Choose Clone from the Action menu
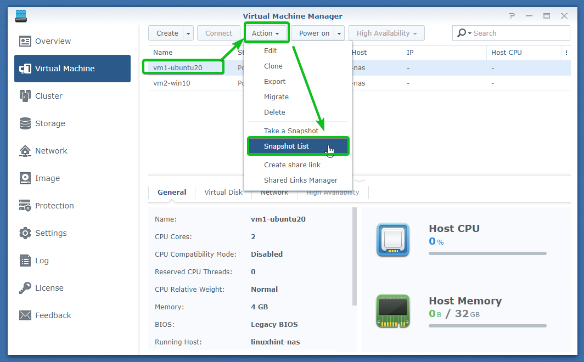 point(298,66)
